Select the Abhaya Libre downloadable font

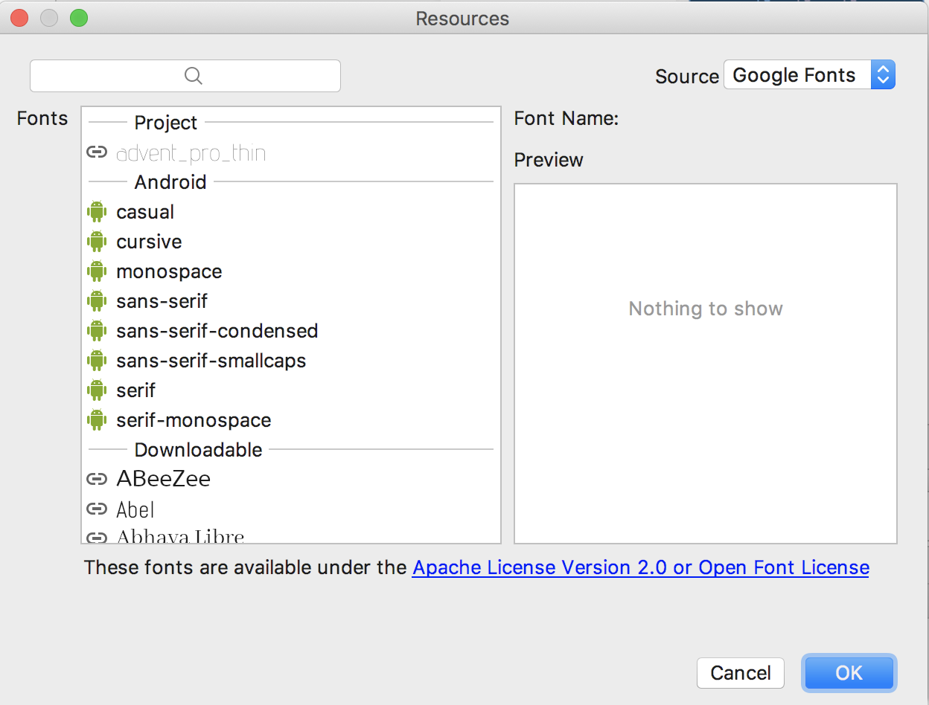click(x=180, y=535)
